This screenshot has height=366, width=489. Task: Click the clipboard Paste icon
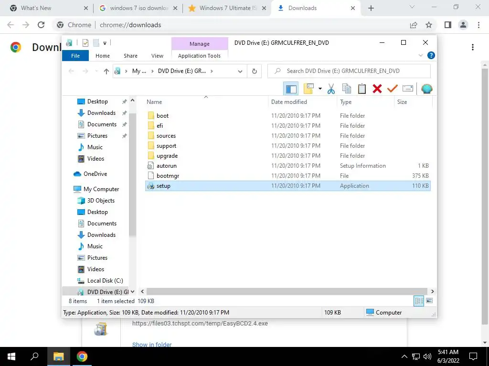click(x=362, y=89)
